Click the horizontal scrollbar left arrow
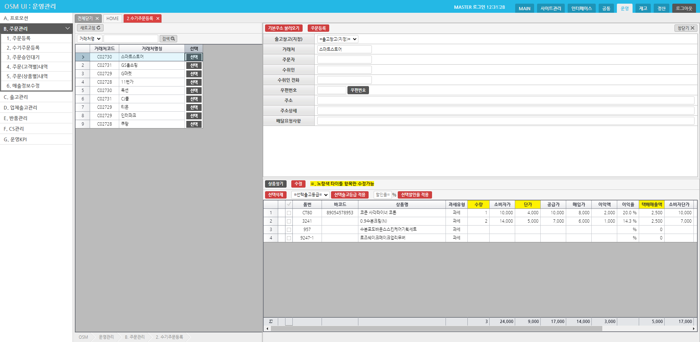This screenshot has height=342, width=700. coord(267,329)
